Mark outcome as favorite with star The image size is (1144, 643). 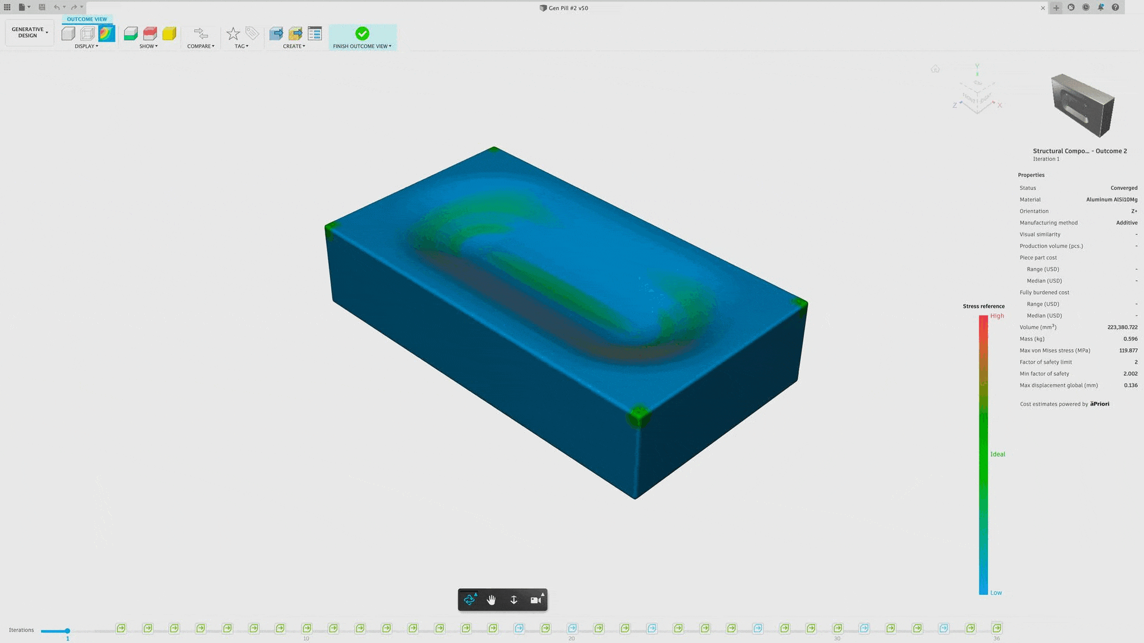233,33
